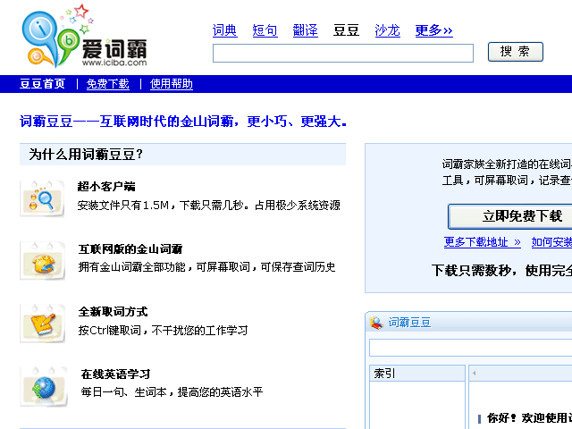Expand the 更多>> menu link

point(433,30)
